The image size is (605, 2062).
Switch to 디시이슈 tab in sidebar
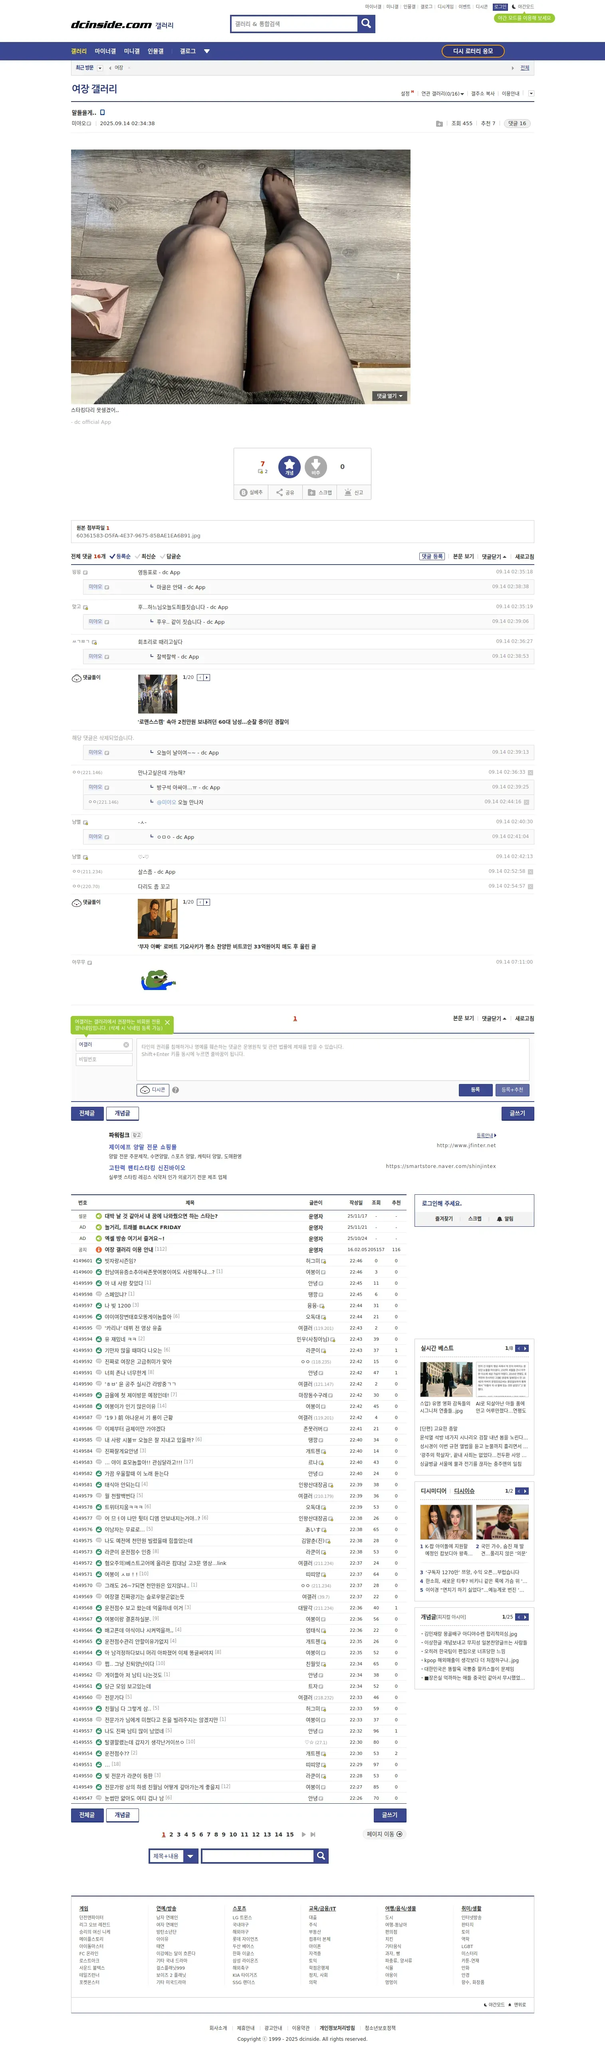coord(464,1491)
